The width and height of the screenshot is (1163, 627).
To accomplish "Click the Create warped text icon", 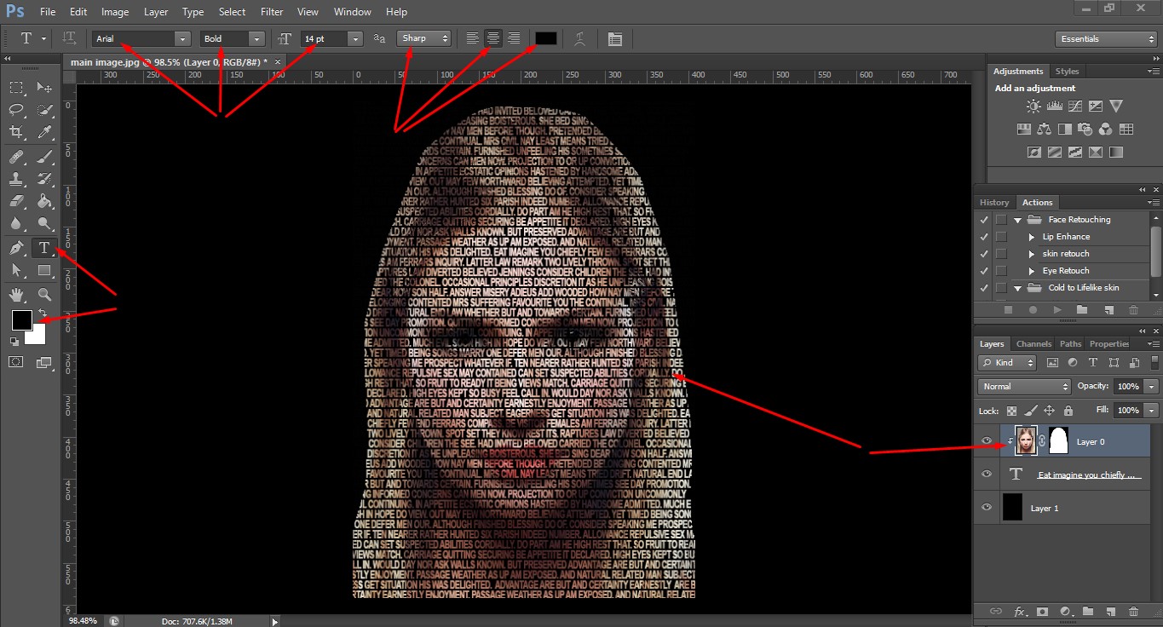I will 579,38.
